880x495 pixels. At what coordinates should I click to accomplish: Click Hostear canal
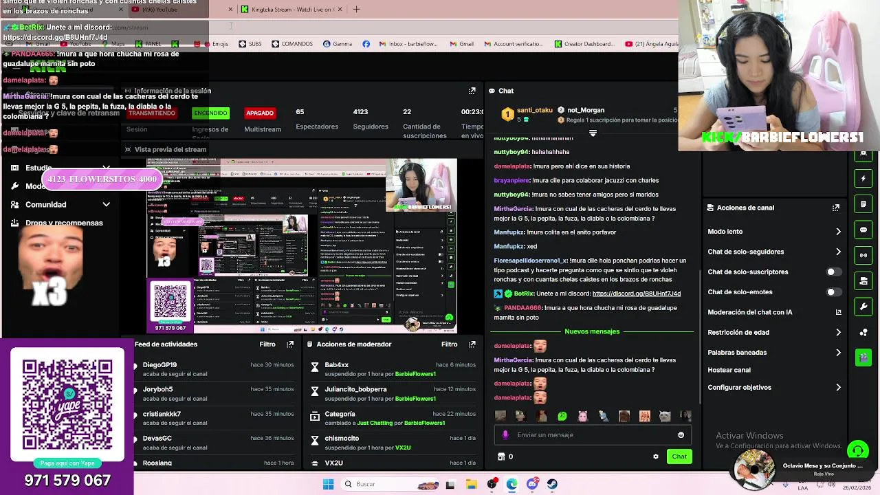[x=729, y=370]
